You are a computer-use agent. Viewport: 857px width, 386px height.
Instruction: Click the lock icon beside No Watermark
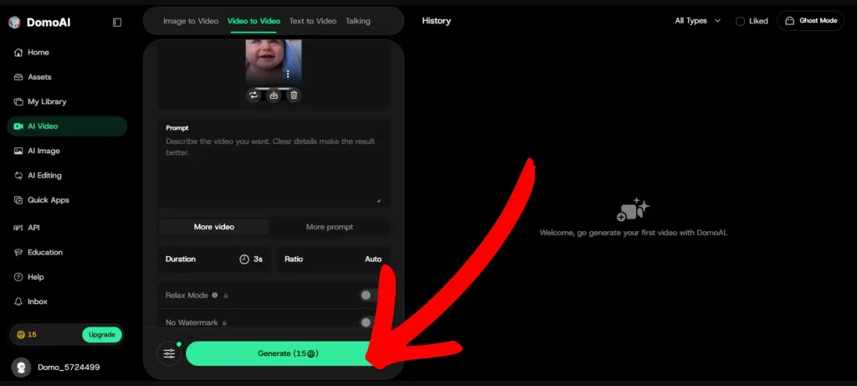[x=224, y=323]
